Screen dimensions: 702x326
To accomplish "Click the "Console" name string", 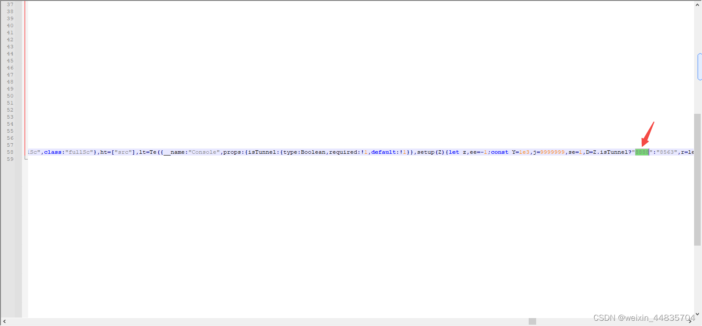I will (x=204, y=152).
